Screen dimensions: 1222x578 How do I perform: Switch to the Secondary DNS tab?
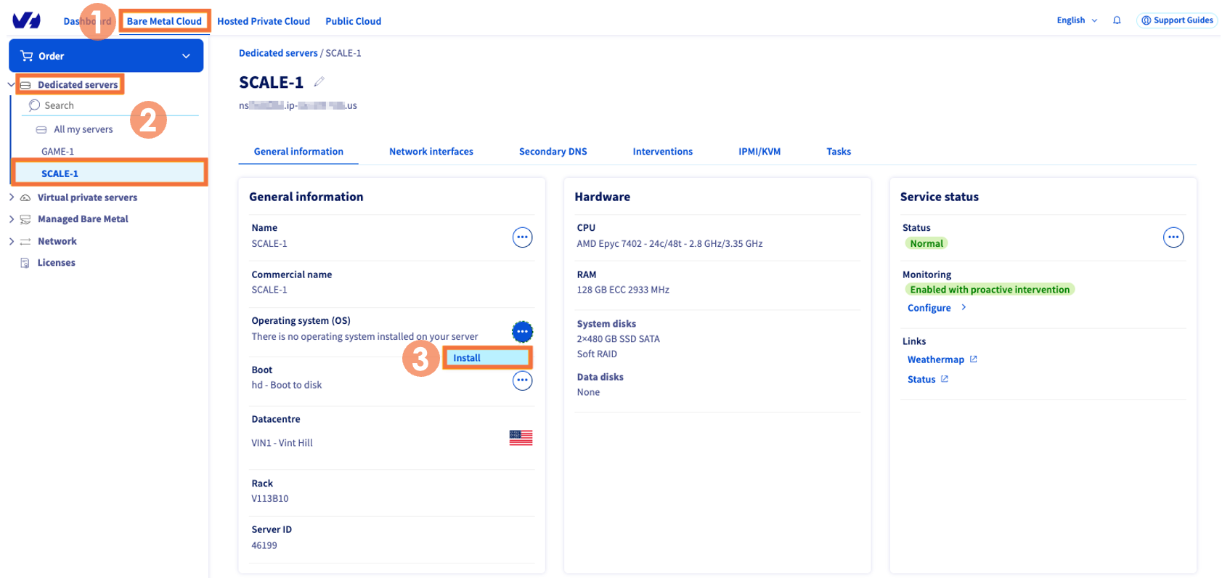553,151
